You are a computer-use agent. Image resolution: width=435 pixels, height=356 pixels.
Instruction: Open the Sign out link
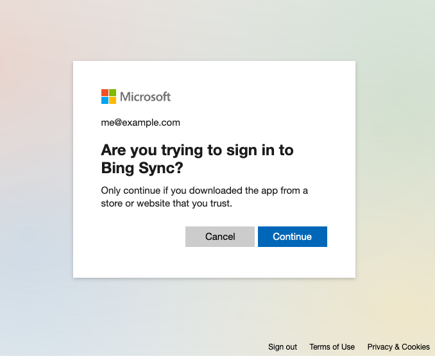[282, 347]
